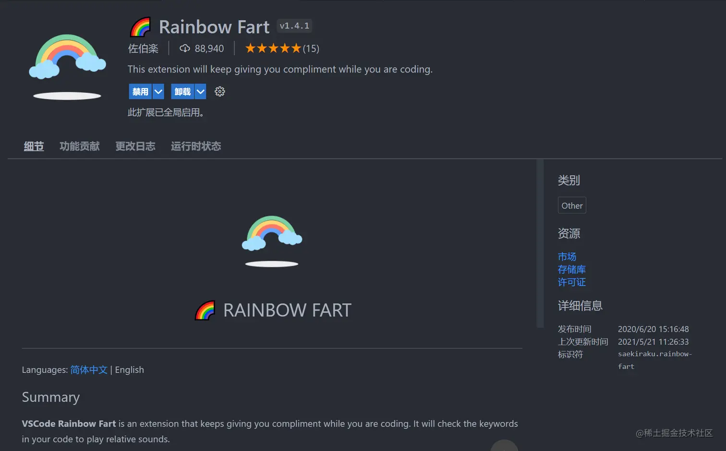Click the small rainbow emoji beside the Rainbow Fart title
The width and height of the screenshot is (726, 451).
pos(141,27)
